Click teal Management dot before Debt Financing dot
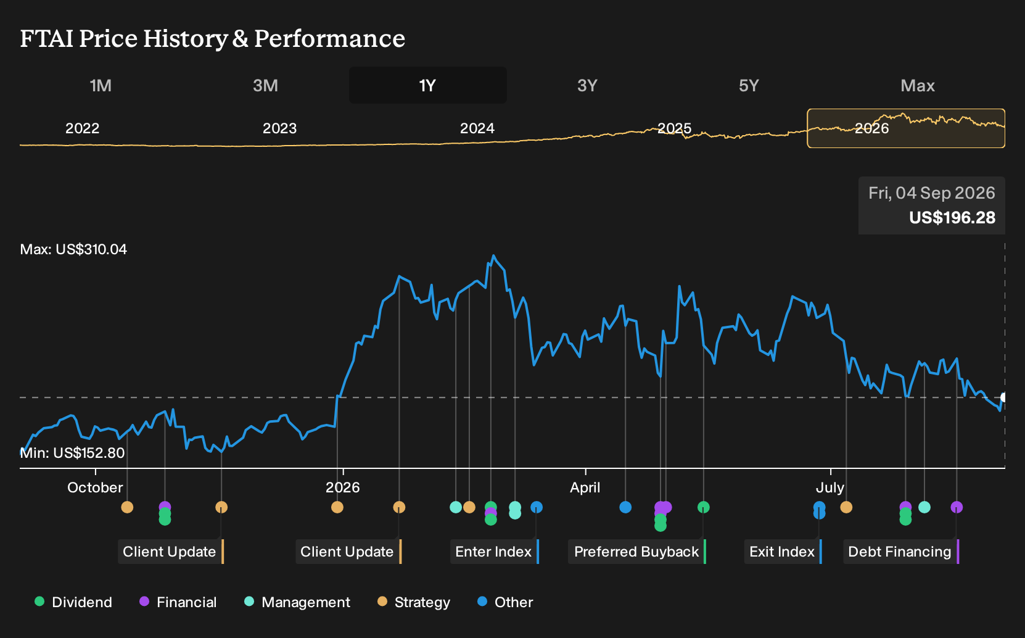This screenshot has width=1025, height=638. 924,507
